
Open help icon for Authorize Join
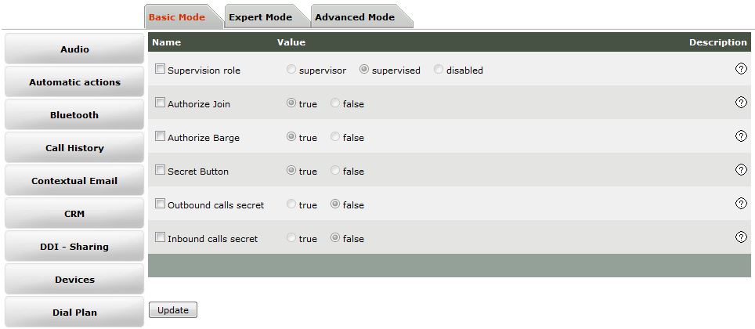741,103
